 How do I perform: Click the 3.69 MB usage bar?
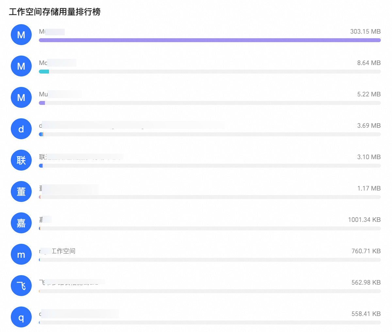tap(210, 134)
